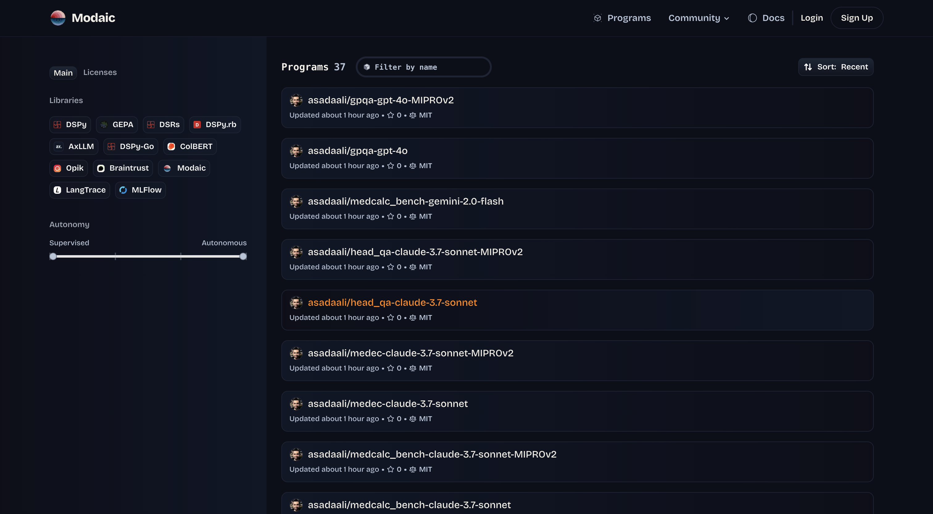Click the Programs cube icon in navbar
The width and height of the screenshot is (933, 514).
point(598,18)
